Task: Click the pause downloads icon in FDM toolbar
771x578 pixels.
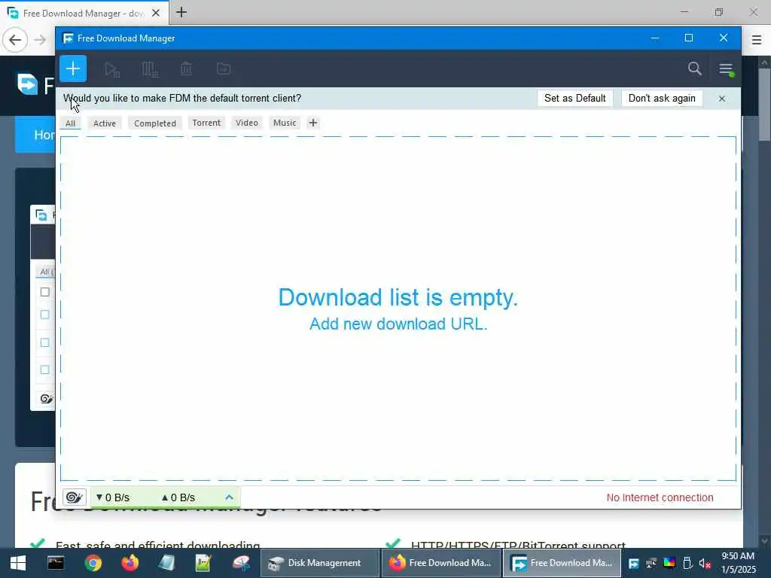Action: (150, 69)
